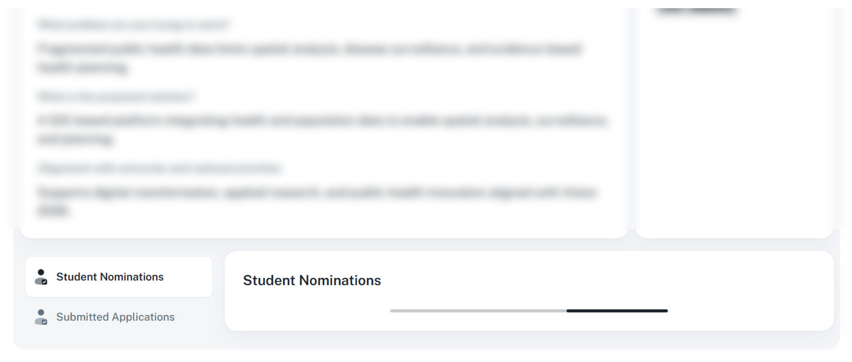Click the Submitted Applications person icon
The width and height of the screenshot is (852, 362).
tap(41, 317)
